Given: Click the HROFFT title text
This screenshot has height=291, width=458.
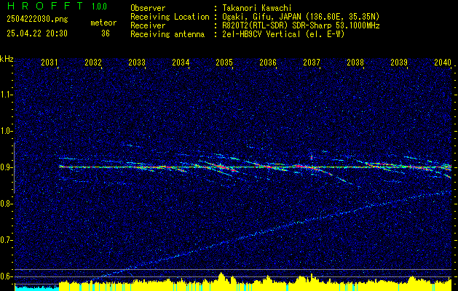Looking at the screenshot, I should click(46, 6).
